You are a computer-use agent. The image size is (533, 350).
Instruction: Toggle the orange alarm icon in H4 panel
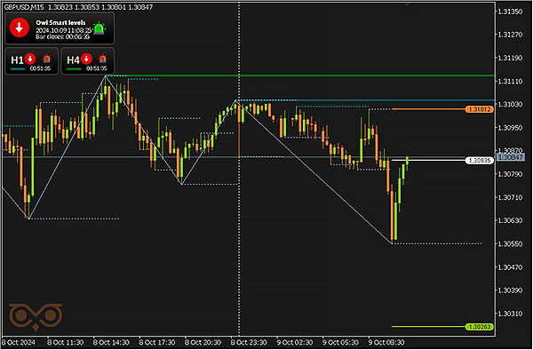tap(102, 59)
